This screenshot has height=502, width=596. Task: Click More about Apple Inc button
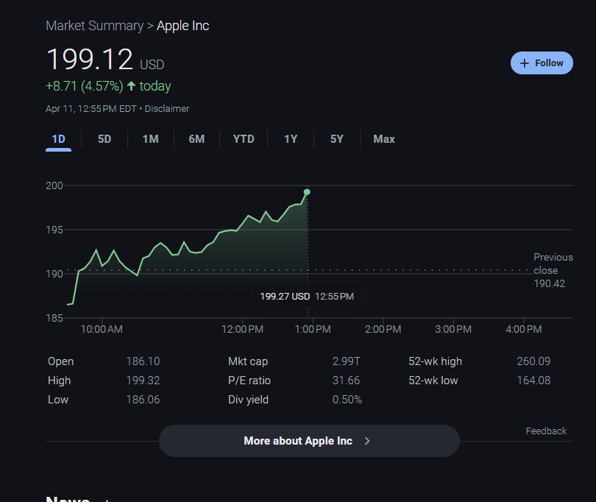[309, 441]
